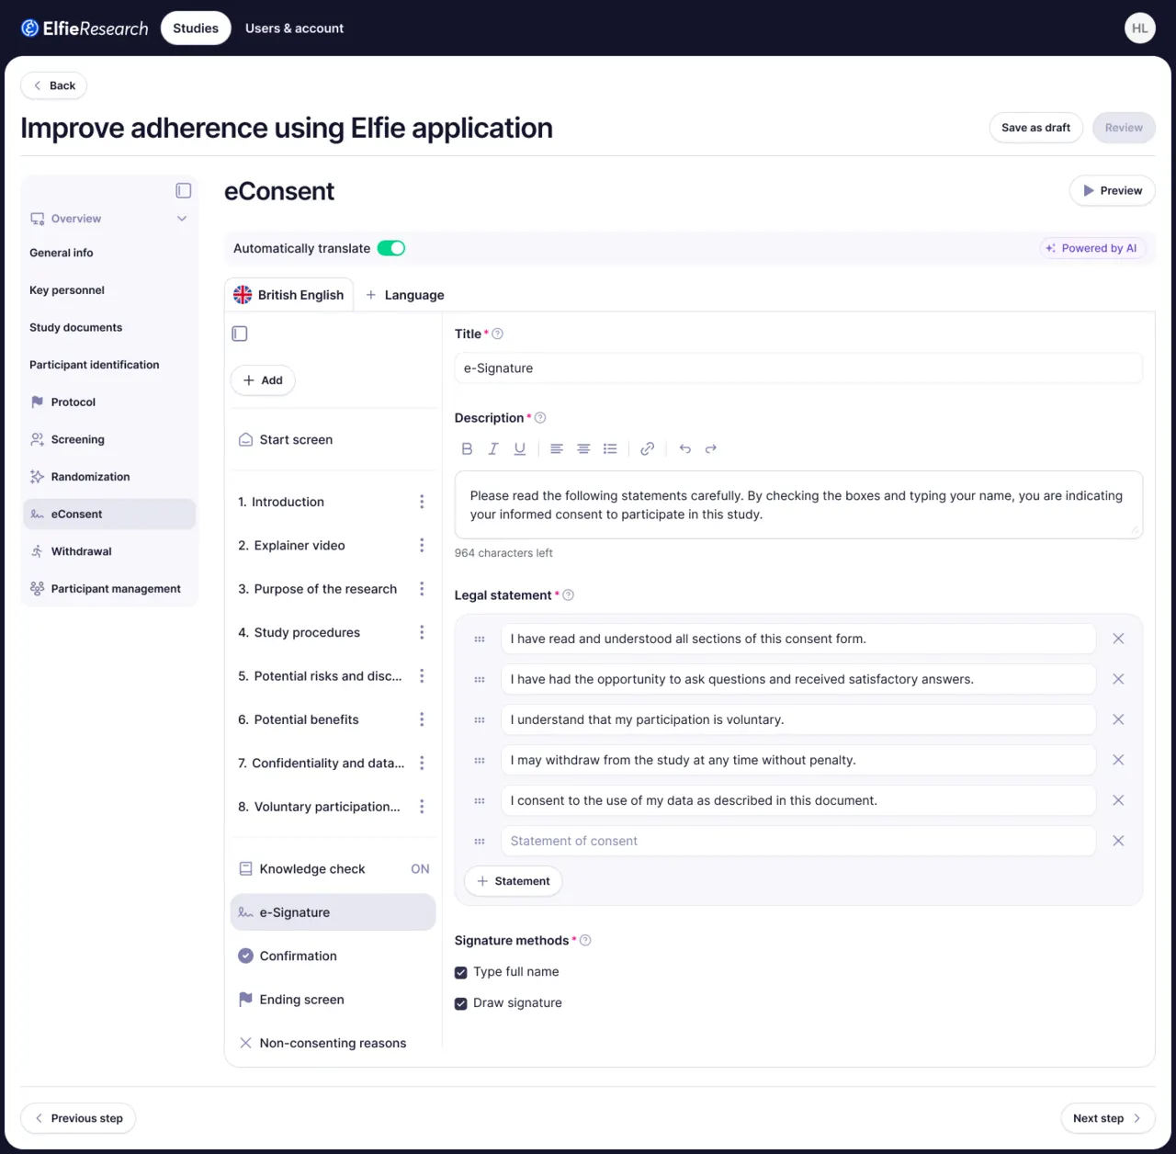Viewport: 1176px width, 1154px height.
Task: Apply bold formatting to description
Action: pos(467,449)
